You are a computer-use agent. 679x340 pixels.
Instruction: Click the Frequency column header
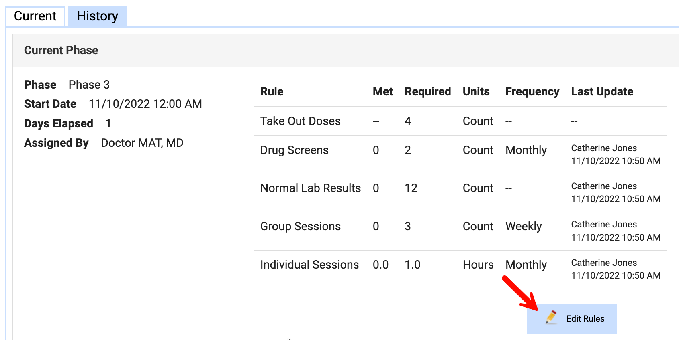click(532, 91)
